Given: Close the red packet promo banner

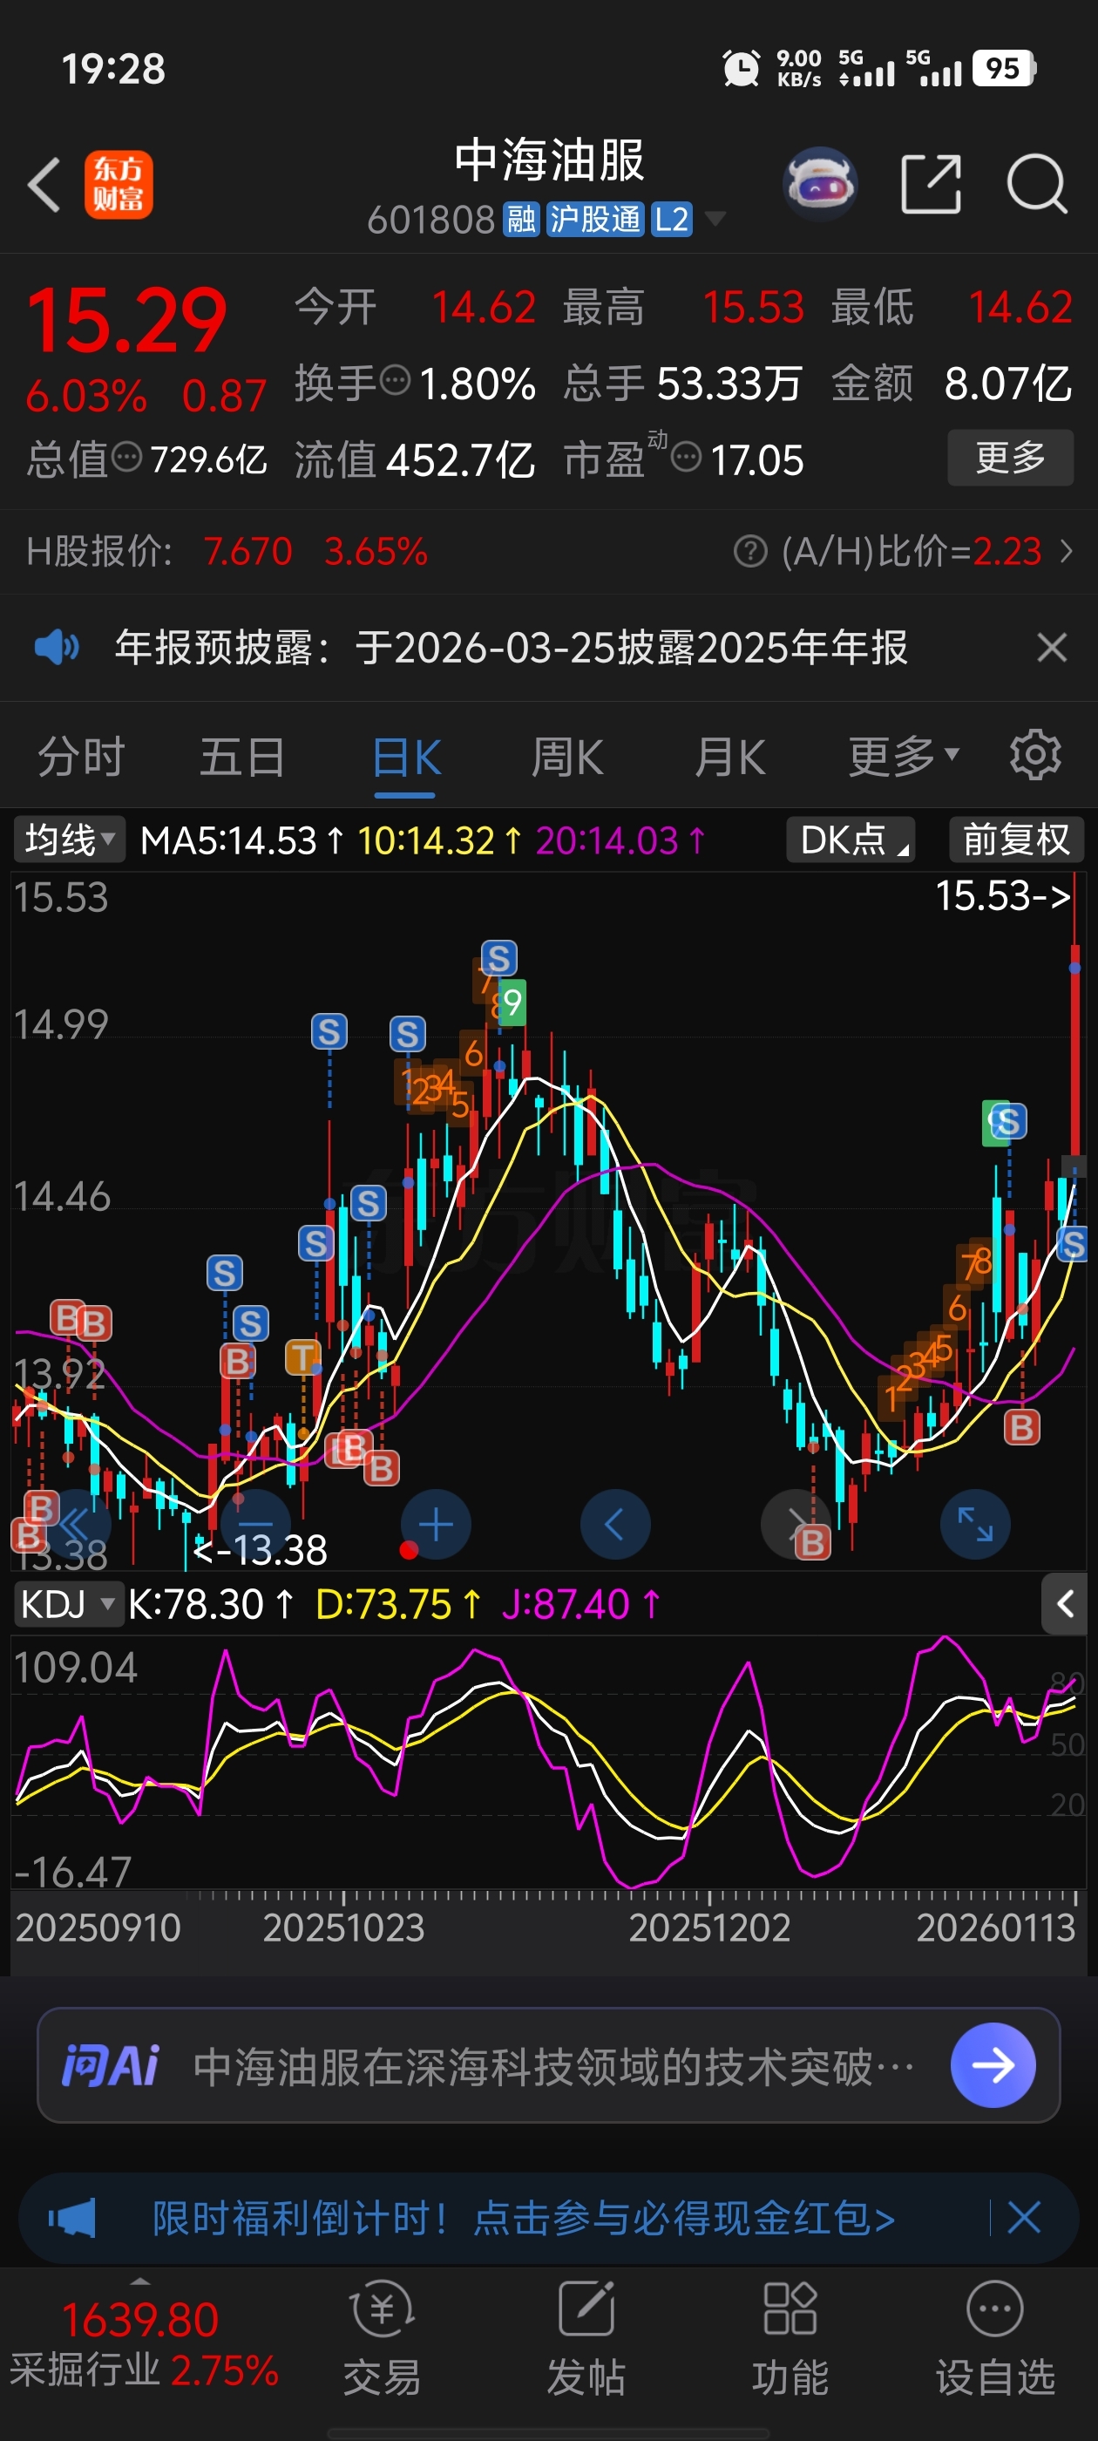Looking at the screenshot, I should pyautogui.click(x=1024, y=2219).
